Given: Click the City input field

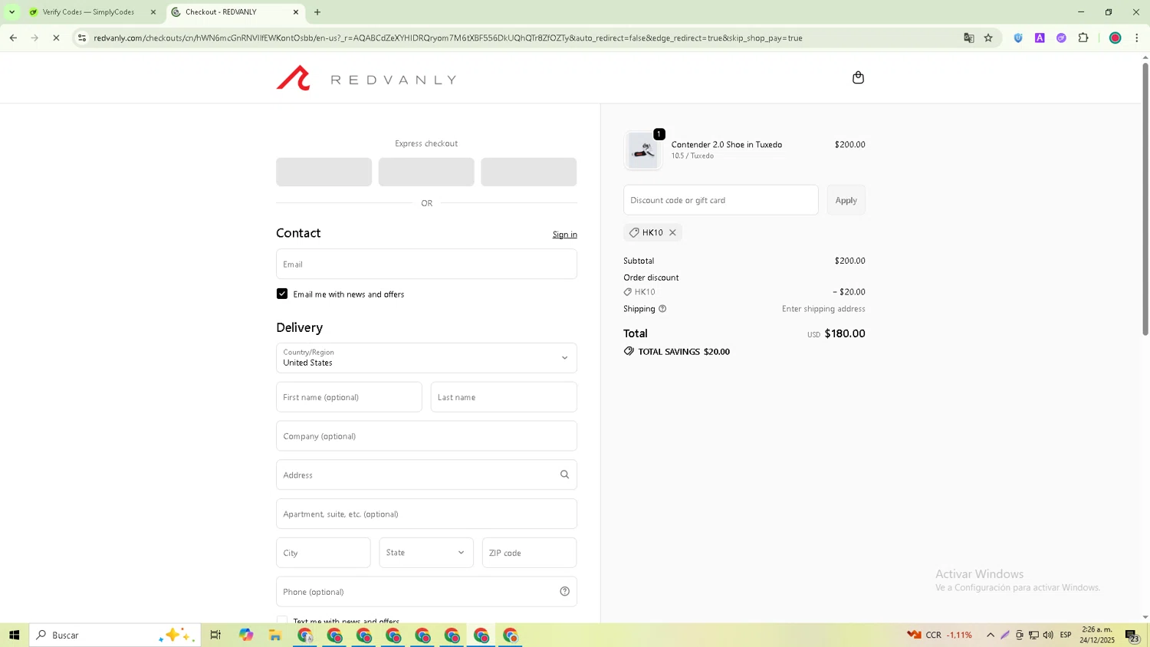Looking at the screenshot, I should point(323,553).
